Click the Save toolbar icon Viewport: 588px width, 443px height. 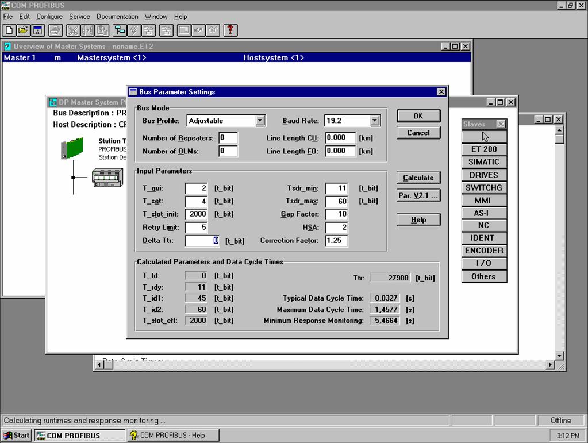37,30
